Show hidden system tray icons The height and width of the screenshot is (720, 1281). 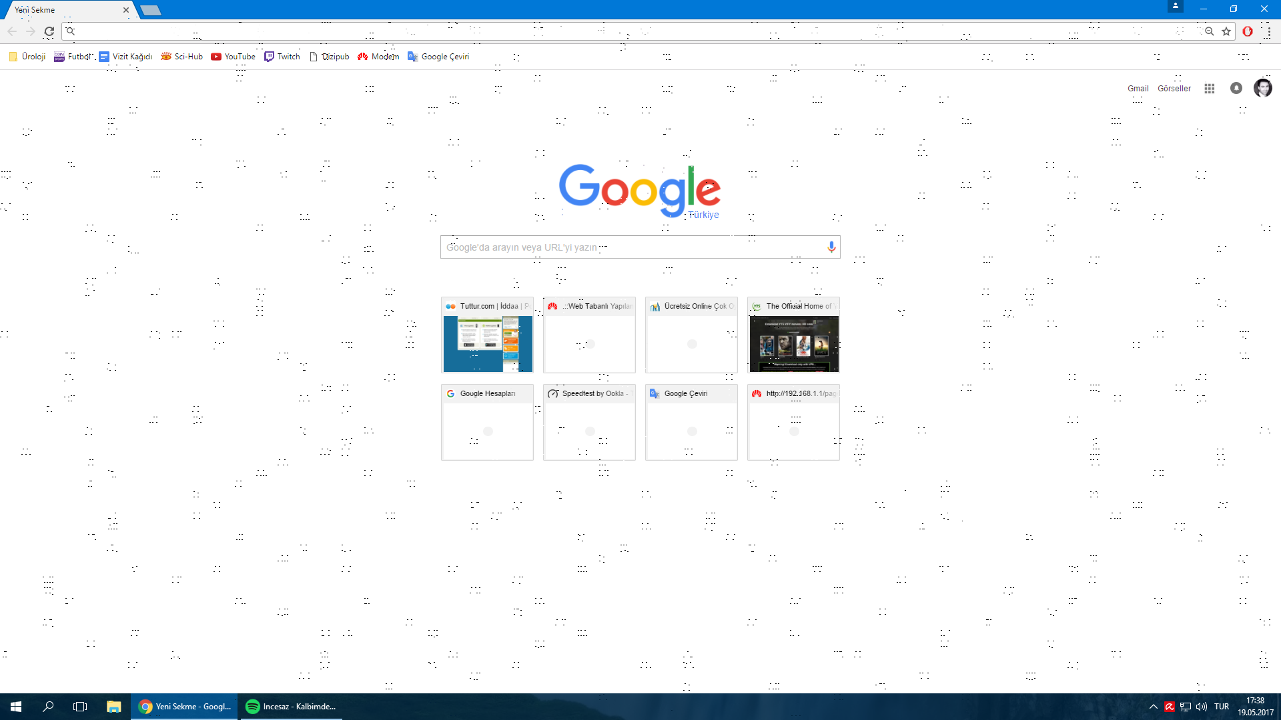click(x=1153, y=707)
